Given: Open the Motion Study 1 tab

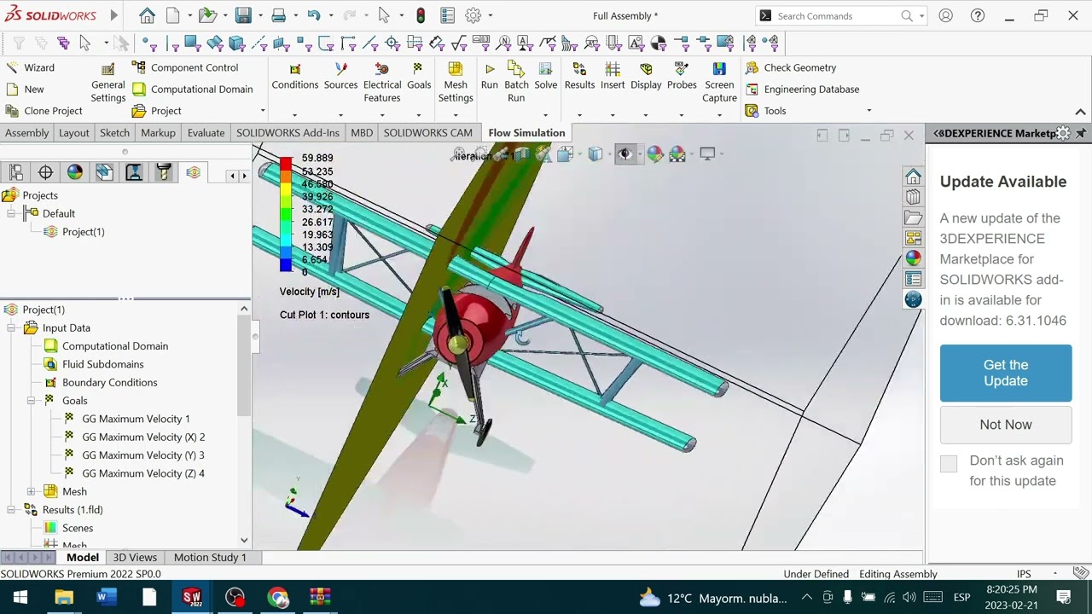Looking at the screenshot, I should [210, 557].
